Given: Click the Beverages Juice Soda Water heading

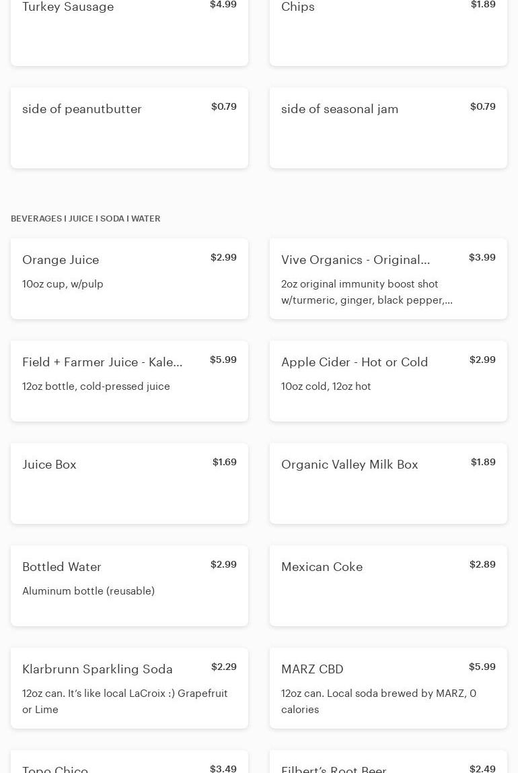Looking at the screenshot, I should click(85, 218).
